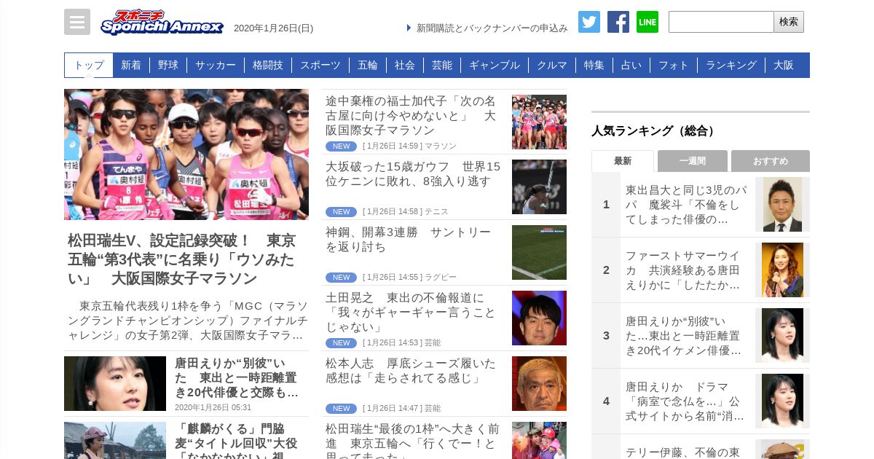Click the tennis player thumbnail
This screenshot has width=874, height=459.
[539, 187]
